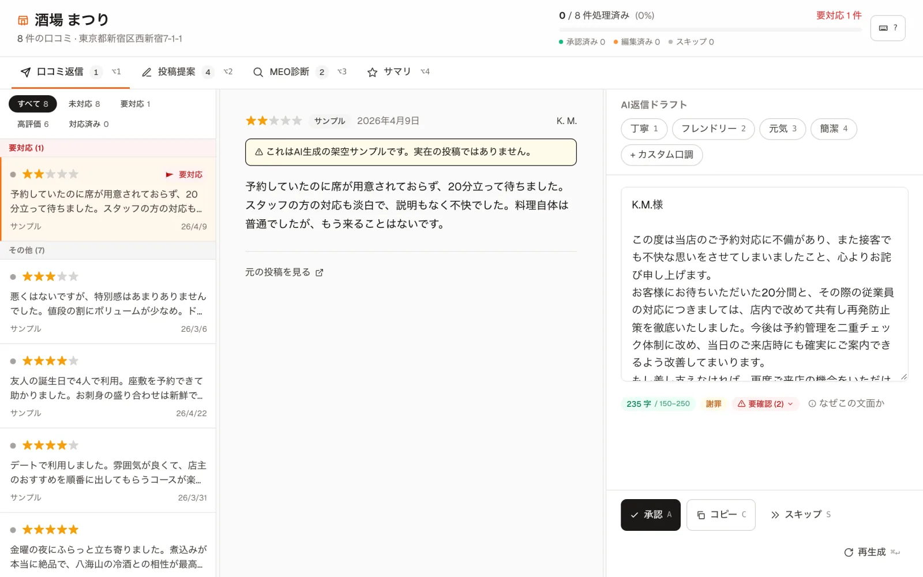
Task: Filter reviews by 未対応 8
Action: [84, 104]
